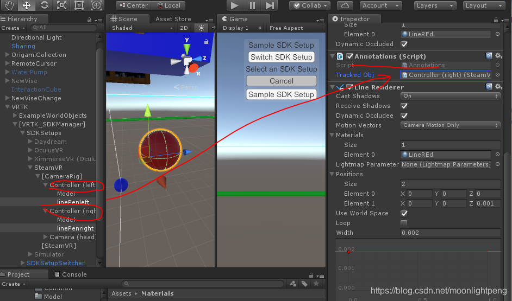Expand the OrigamiCollection hierarchy item
The height and width of the screenshot is (301, 512).
coord(7,54)
